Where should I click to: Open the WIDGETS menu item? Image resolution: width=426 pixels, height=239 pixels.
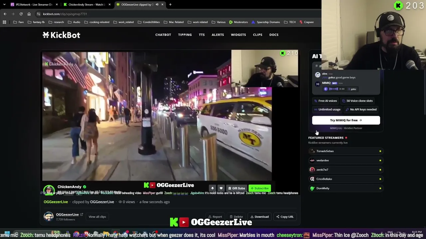coord(238,35)
